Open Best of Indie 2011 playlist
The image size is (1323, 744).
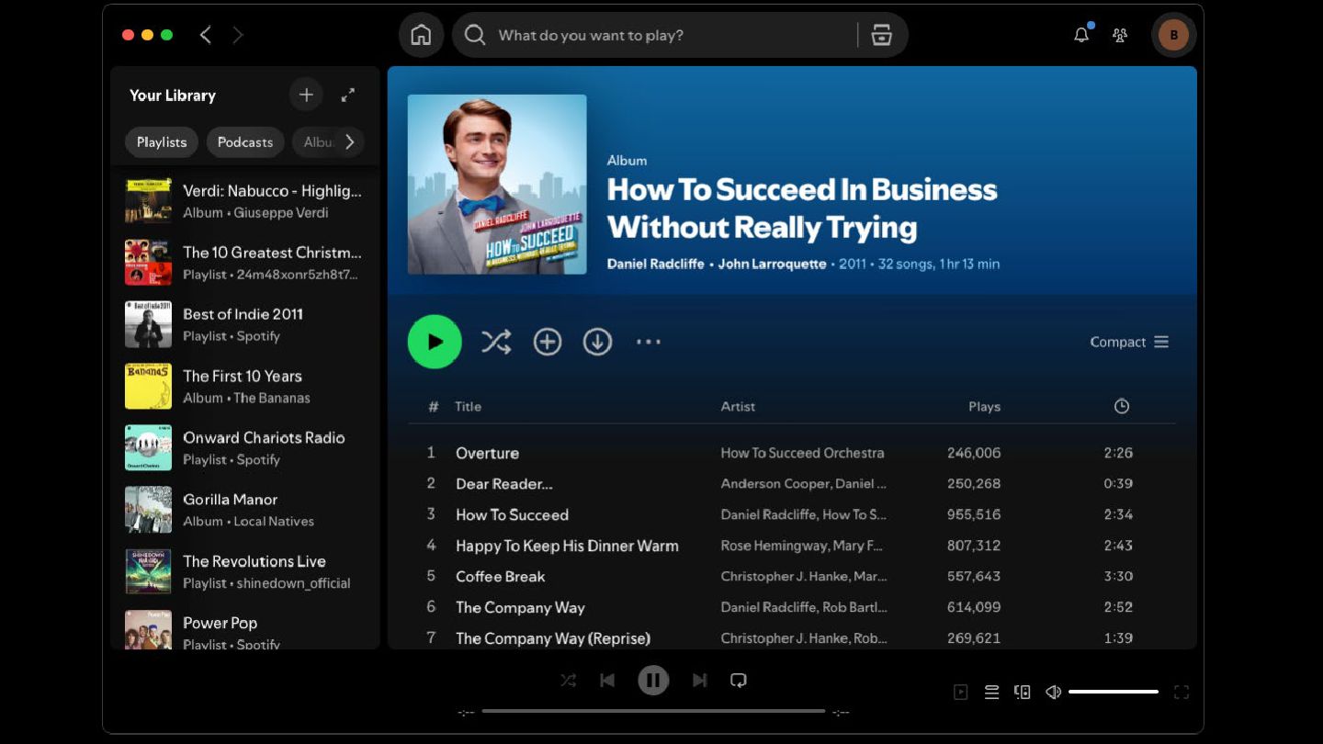tap(244, 324)
